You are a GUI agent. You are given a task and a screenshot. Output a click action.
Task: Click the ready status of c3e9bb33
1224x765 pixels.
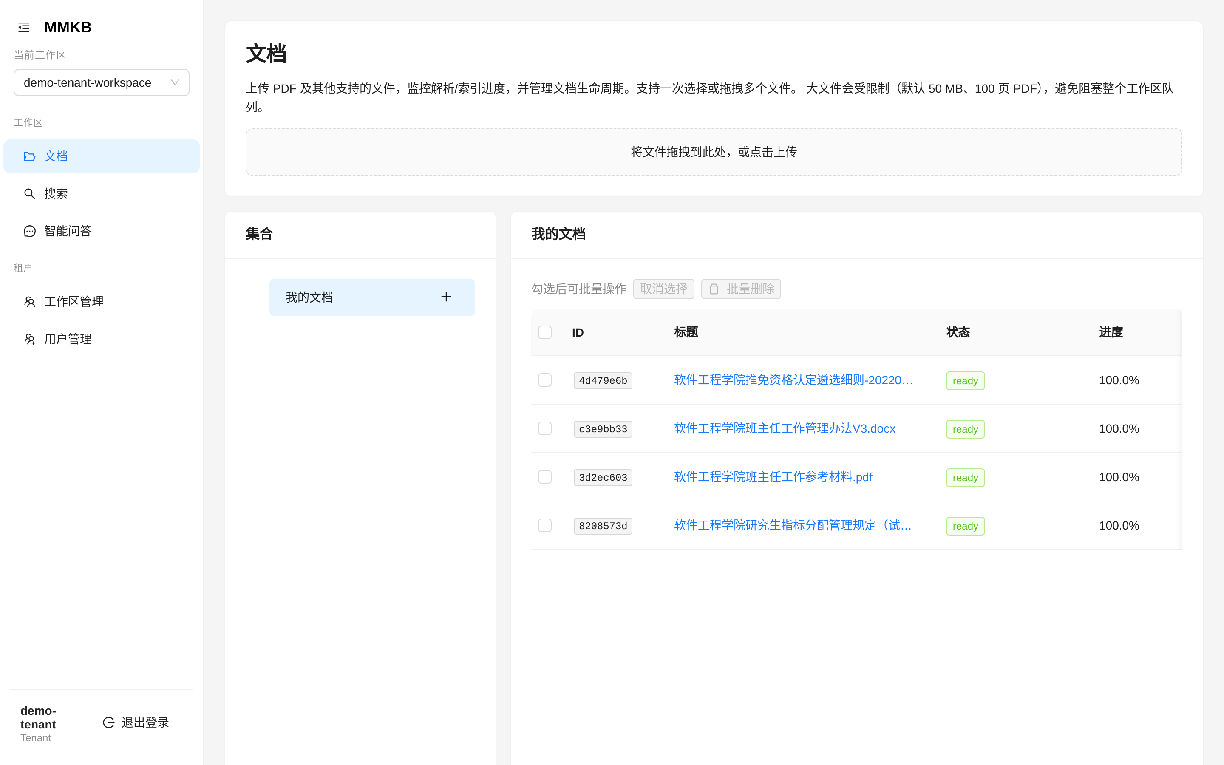click(965, 429)
